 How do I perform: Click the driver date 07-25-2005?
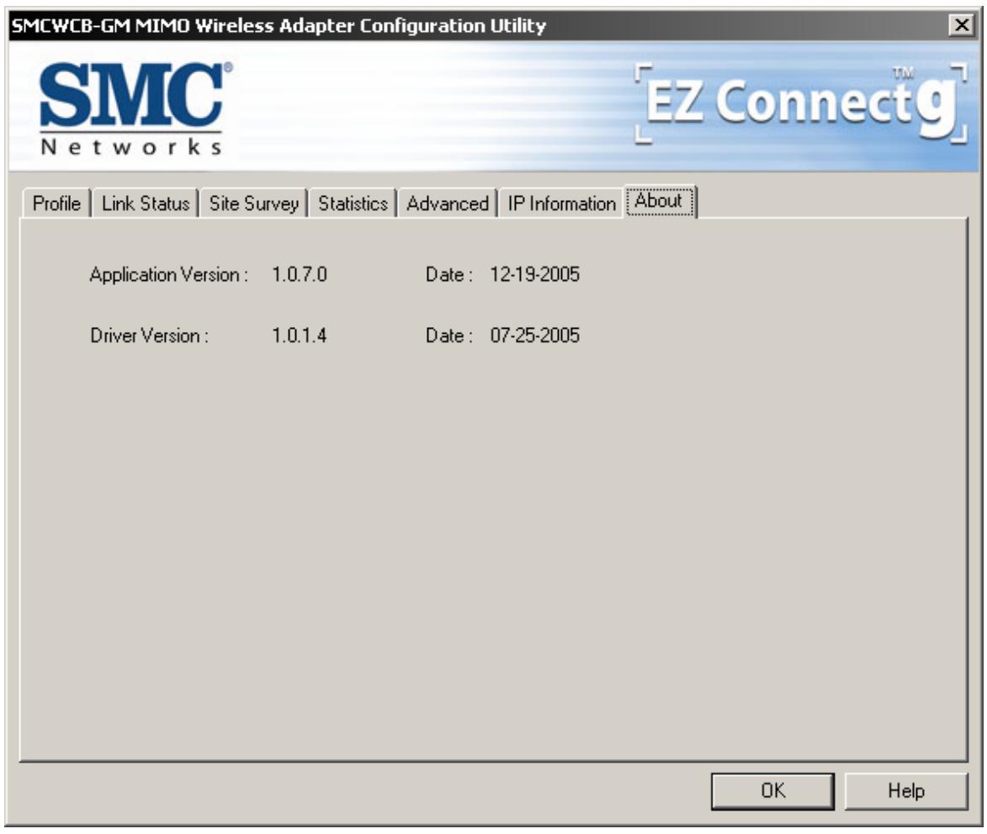[x=534, y=335]
